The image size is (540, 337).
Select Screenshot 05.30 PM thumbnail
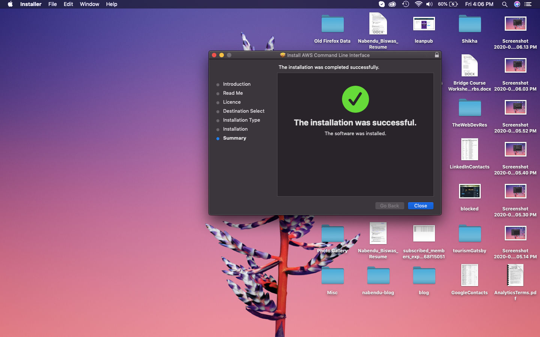point(515,191)
